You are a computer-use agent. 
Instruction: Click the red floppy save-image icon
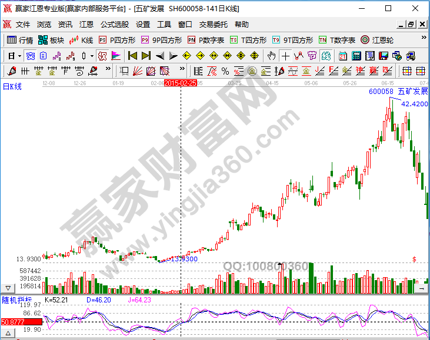384,56
